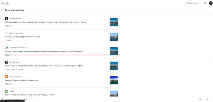Image resolution: width=213 pixels, height=102 pixels.
Task: Click the Slattery Helicopters result thumbnail
Action: click(x=114, y=37)
